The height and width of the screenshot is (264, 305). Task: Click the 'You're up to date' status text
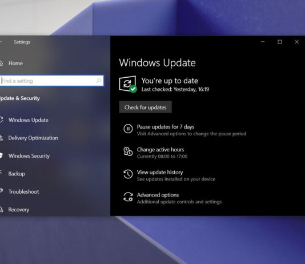click(170, 81)
